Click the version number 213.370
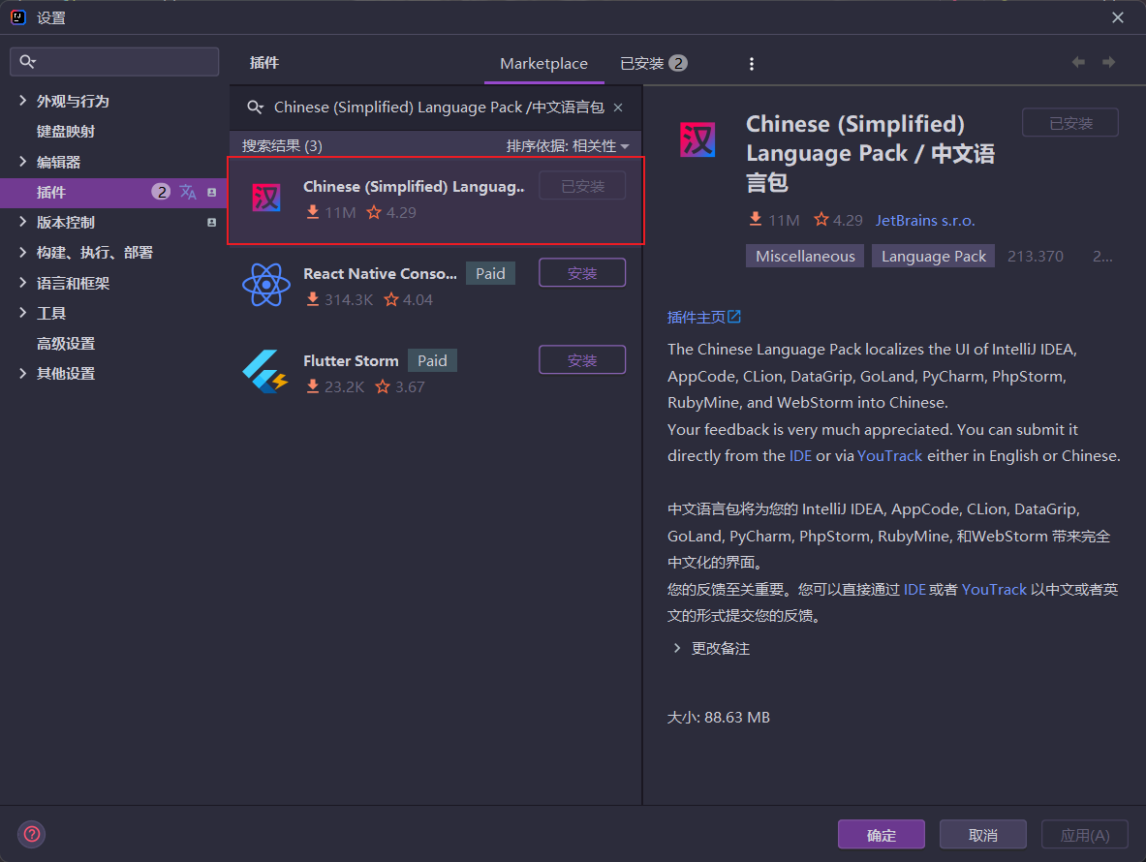The image size is (1146, 862). 1035,256
